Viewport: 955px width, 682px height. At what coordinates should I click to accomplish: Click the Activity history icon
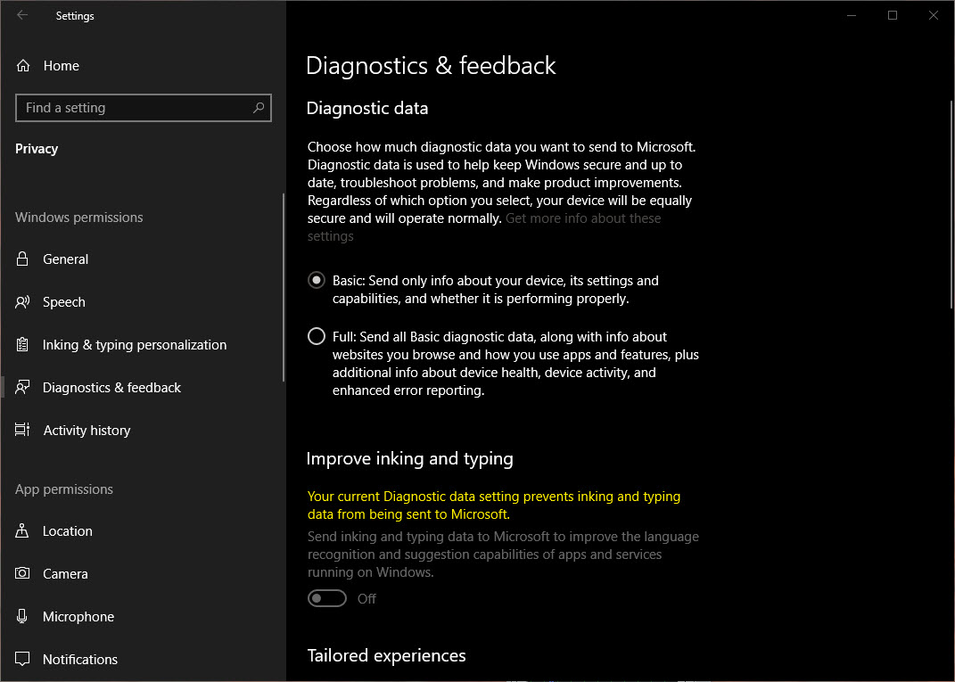[x=23, y=431]
